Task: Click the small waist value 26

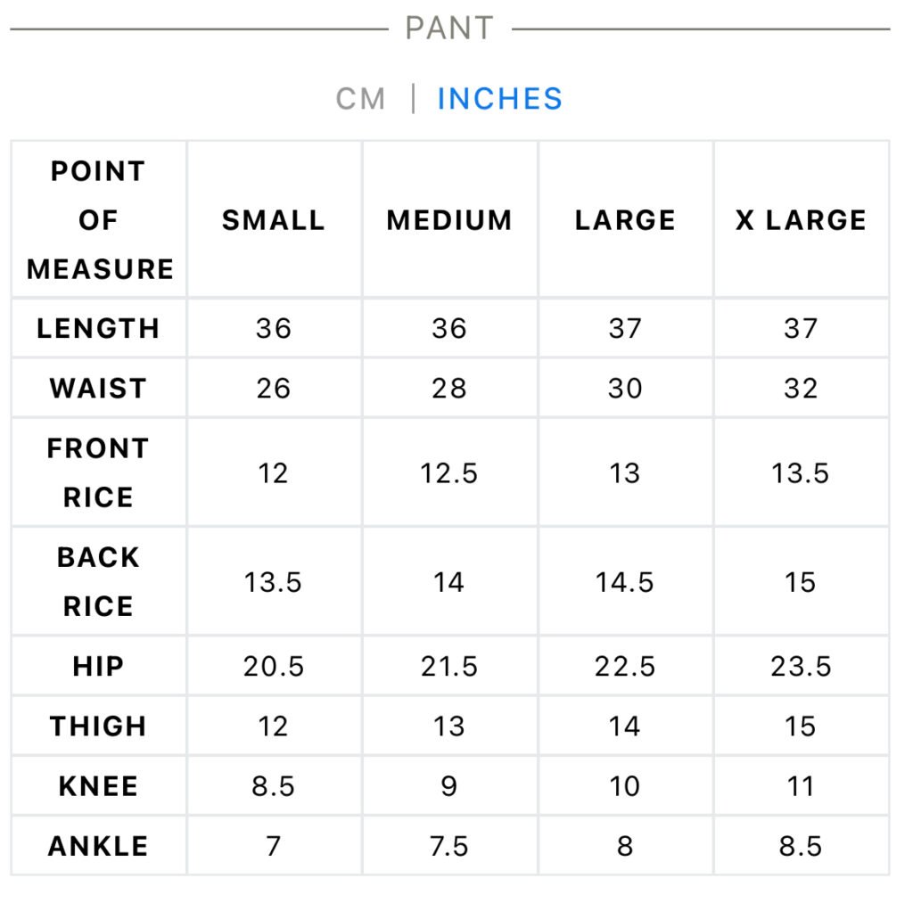Action: point(274,389)
